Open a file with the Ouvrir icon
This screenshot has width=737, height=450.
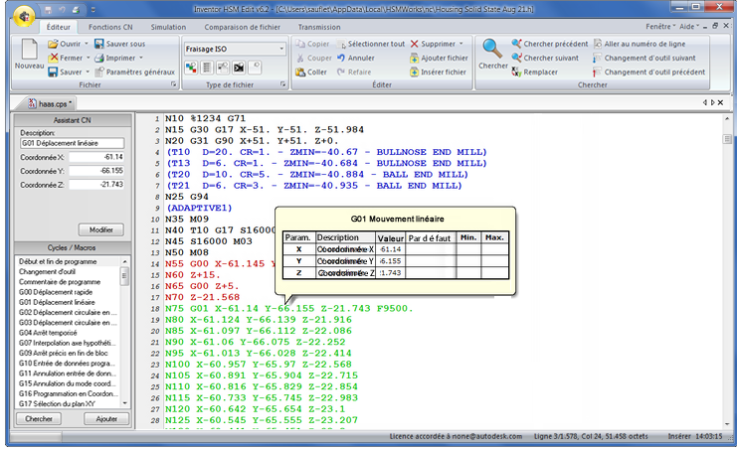coord(53,44)
